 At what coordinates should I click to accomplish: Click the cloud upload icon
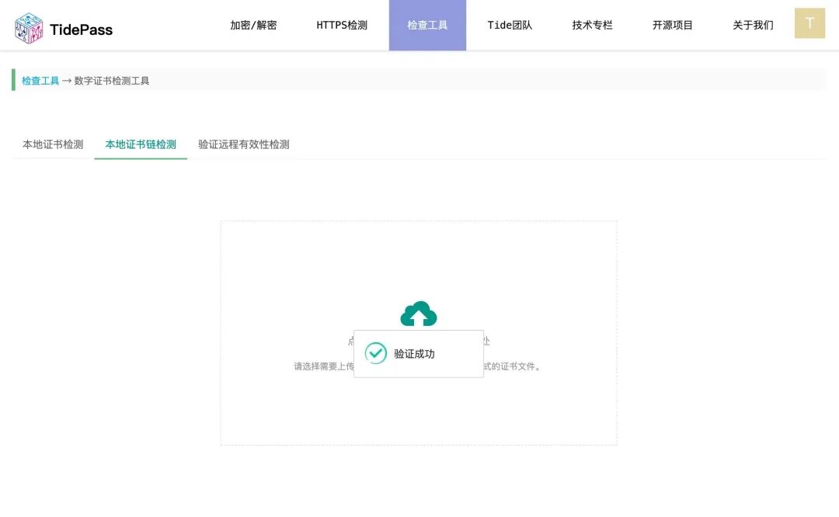coord(419,314)
